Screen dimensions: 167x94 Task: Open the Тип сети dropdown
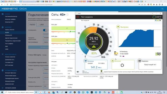(x=46, y=69)
